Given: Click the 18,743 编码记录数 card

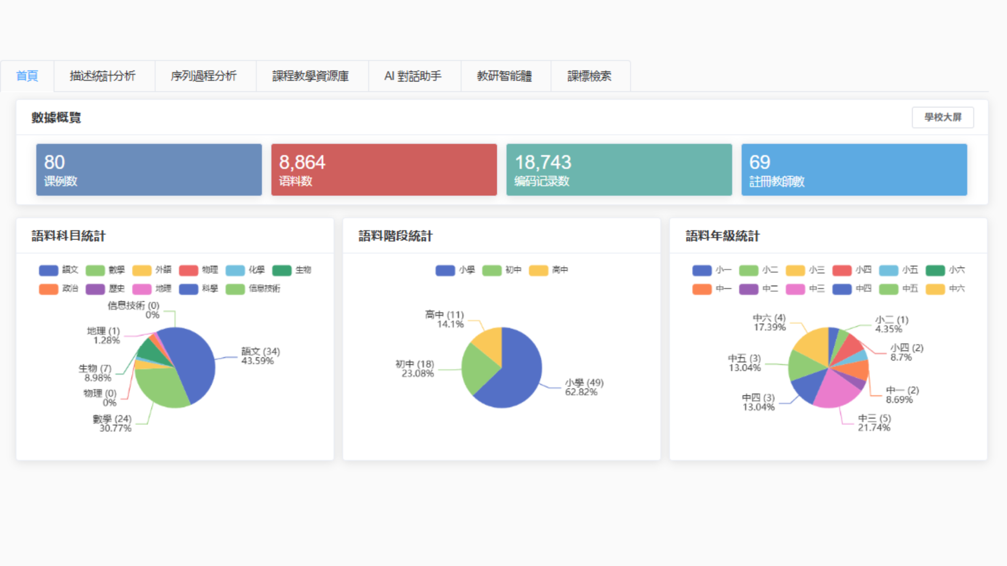Looking at the screenshot, I should point(619,170).
